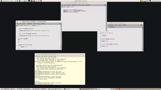Switch to emptyList.java taskbar entry
This screenshot has height=90, width=161.
(x=87, y=89)
